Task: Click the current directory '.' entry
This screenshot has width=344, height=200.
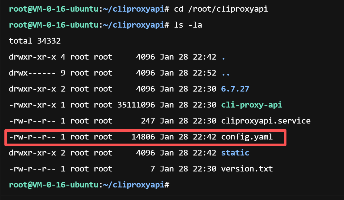Action: click(223, 57)
